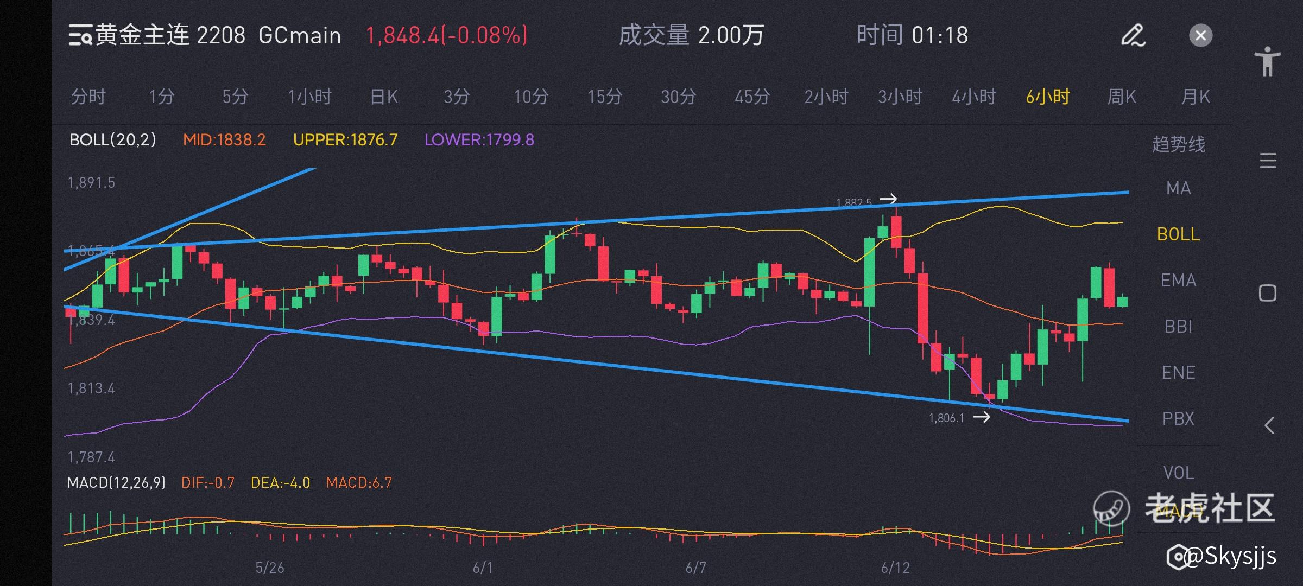1303x586 pixels.
Task: Switch sub-chart to VOL indicator
Action: (x=1179, y=473)
